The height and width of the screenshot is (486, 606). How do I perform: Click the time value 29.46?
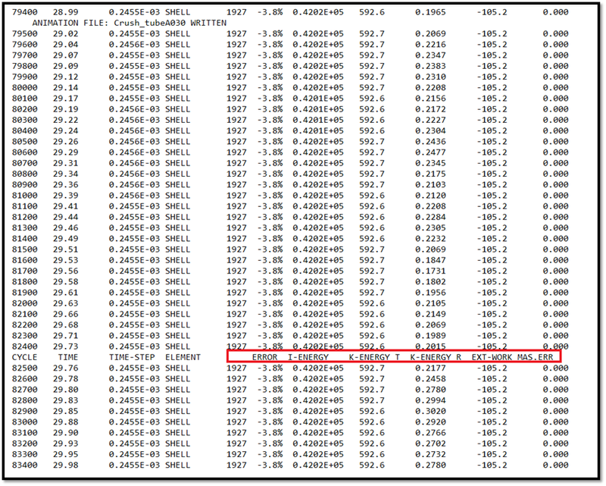[65, 228]
